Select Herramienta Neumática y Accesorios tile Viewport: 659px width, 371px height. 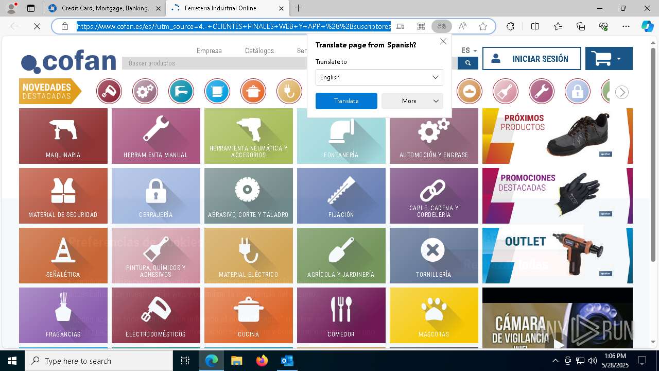pyautogui.click(x=249, y=136)
